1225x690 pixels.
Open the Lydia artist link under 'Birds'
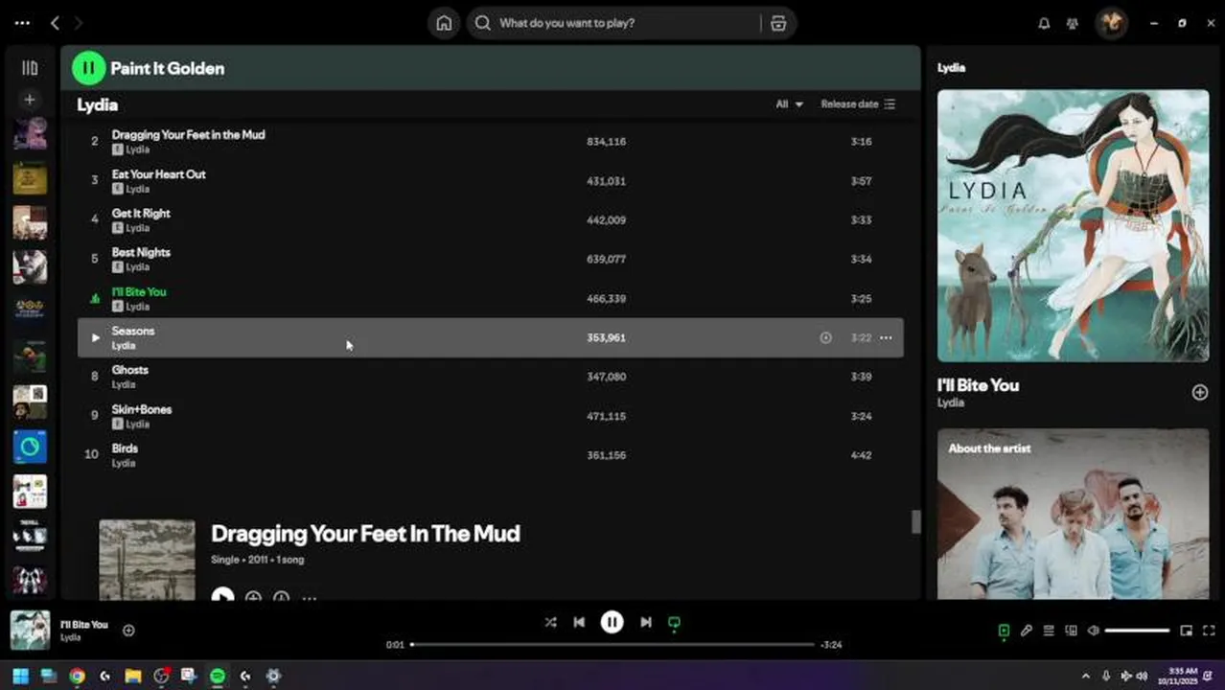pos(124,463)
